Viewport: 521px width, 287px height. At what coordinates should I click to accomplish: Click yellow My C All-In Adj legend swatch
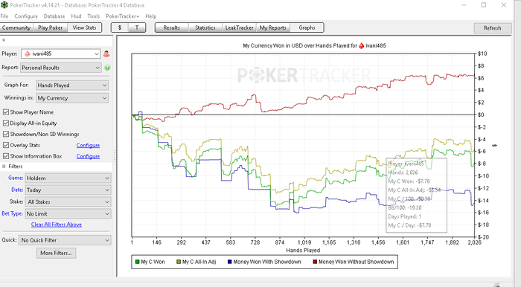tap(179, 262)
